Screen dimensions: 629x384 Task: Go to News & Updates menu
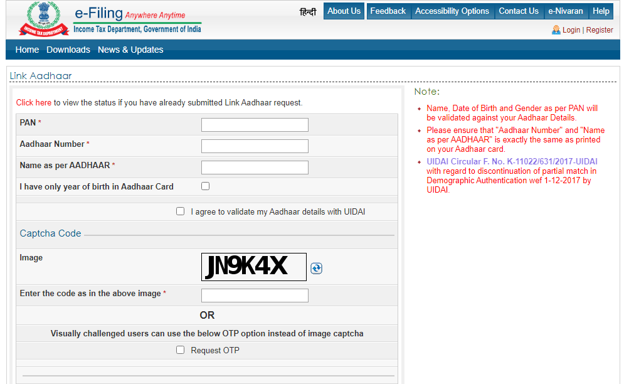(x=130, y=50)
